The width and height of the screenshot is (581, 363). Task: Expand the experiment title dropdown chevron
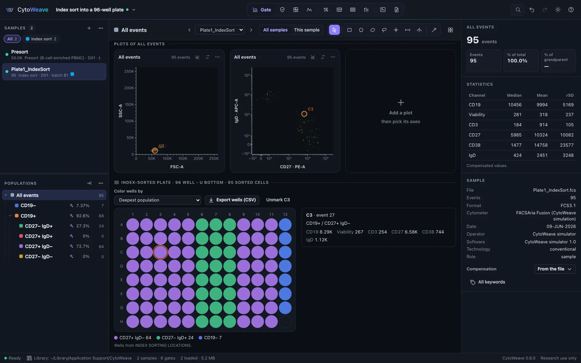click(x=134, y=10)
